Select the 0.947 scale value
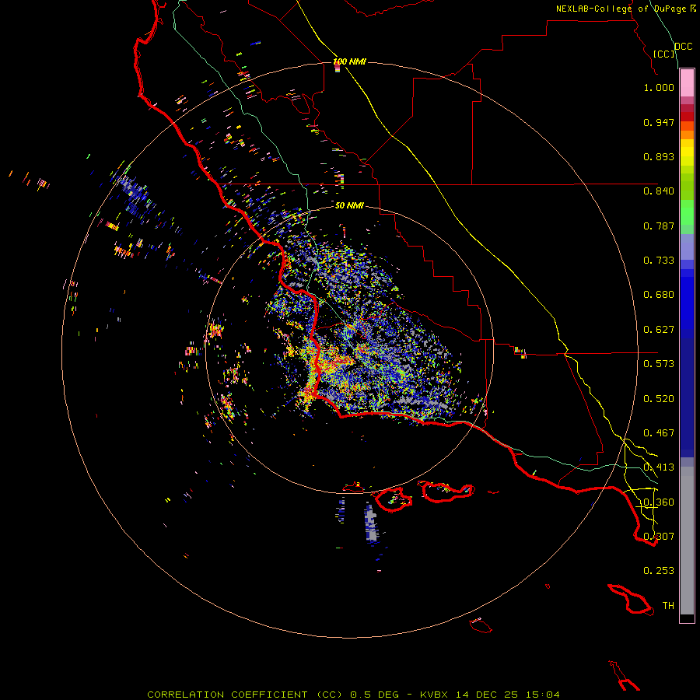 (659, 122)
